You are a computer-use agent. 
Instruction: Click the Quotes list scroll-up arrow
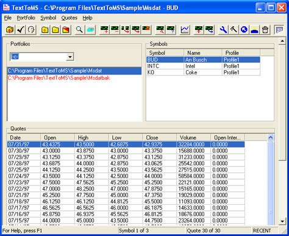271,138
